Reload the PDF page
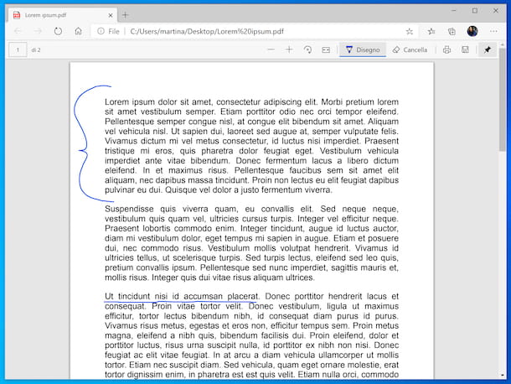The height and width of the screenshot is (384, 511). [x=58, y=31]
